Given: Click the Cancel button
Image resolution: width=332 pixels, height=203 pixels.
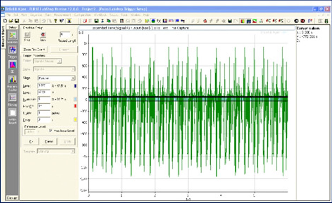Looking at the screenshot, I should [49, 142].
